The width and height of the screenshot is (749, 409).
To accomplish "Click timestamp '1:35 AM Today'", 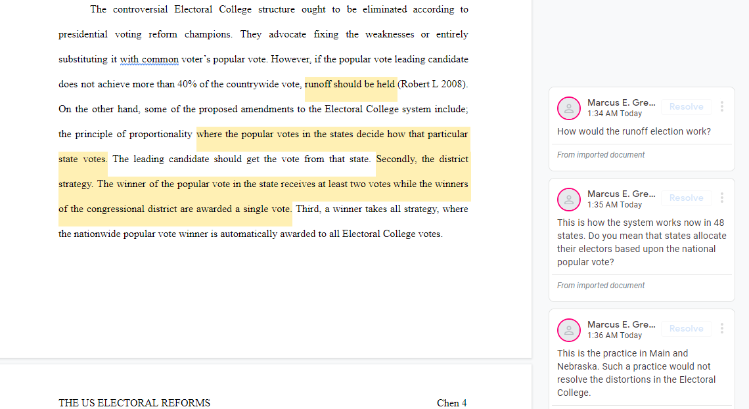I will click(614, 205).
